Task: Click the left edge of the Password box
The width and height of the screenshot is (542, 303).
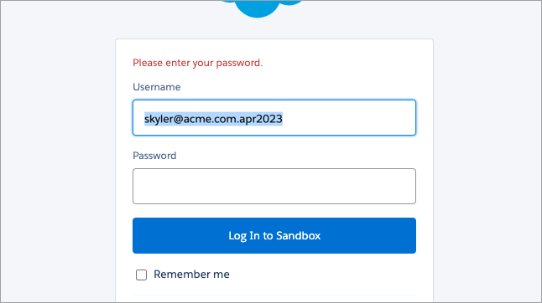Action: 138,186
